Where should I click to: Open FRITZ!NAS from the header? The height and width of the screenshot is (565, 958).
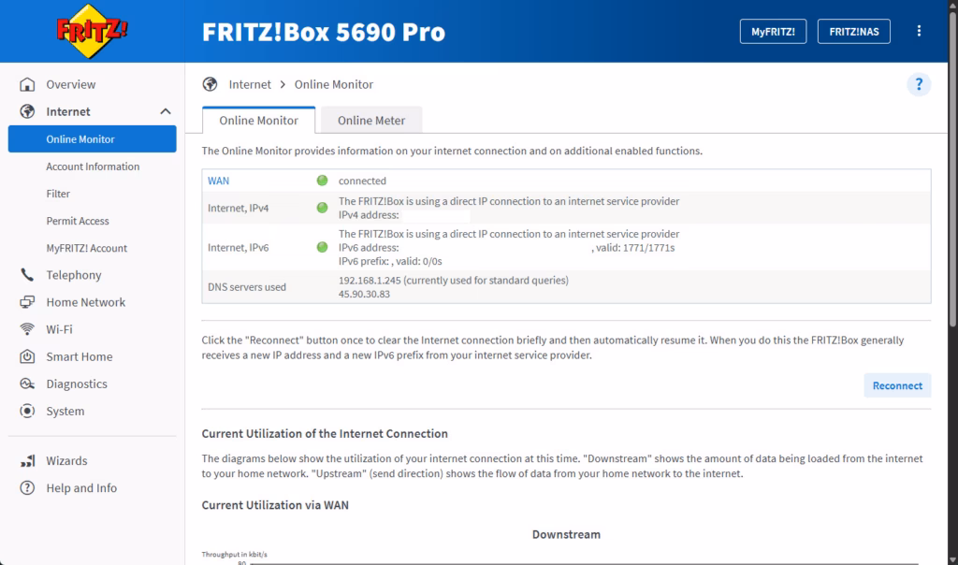coord(853,31)
